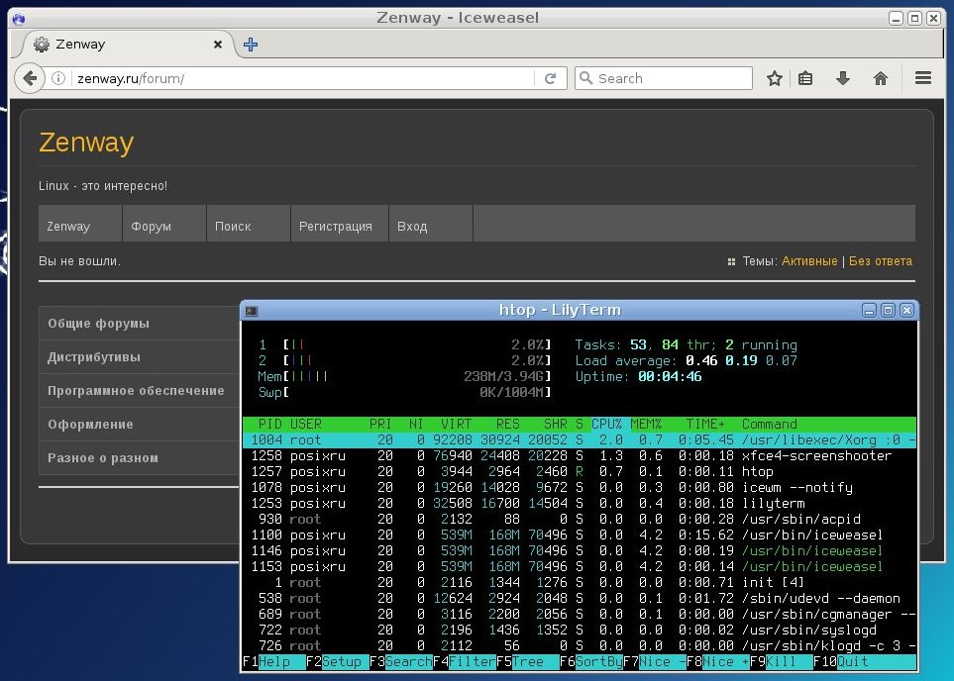Open a new tab with plus icon
The height and width of the screenshot is (681, 954).
click(250, 45)
